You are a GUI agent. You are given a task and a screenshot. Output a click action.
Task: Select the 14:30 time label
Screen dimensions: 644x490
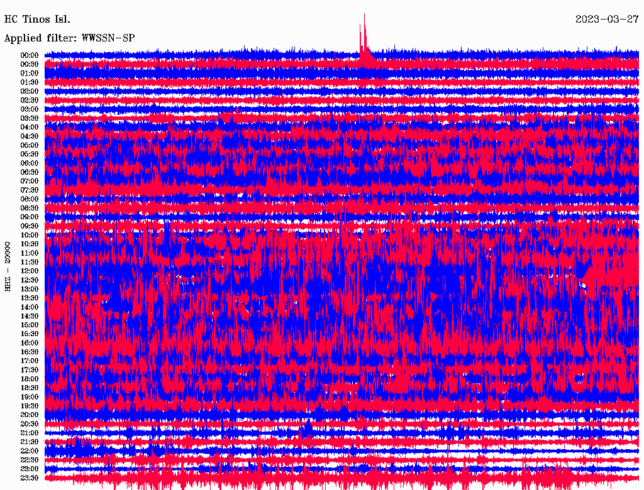click(x=30, y=316)
